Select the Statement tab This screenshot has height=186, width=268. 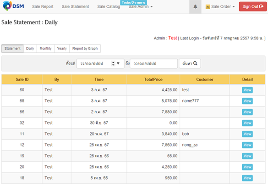[12, 49]
